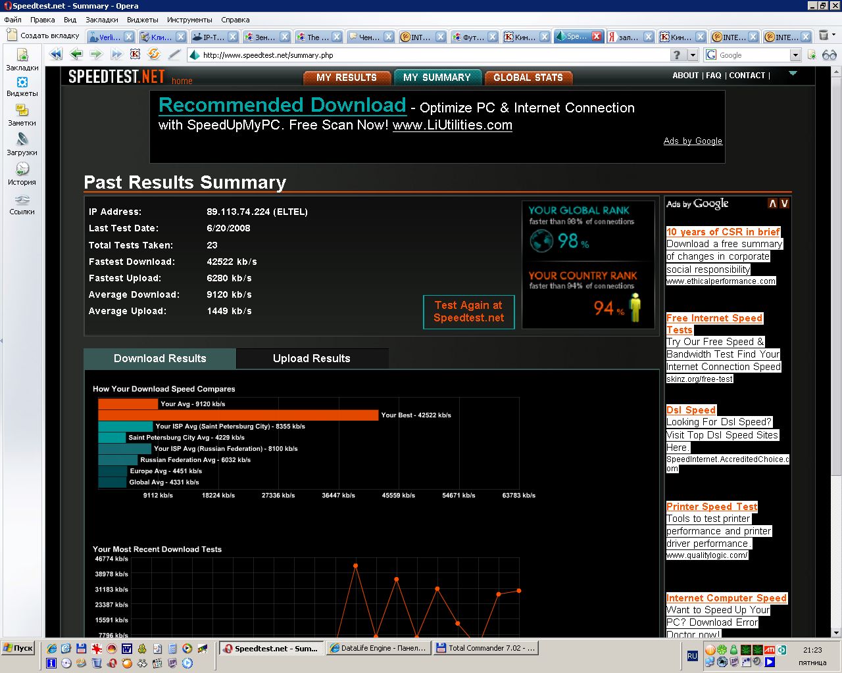842x673 pixels.
Task: Expand the address bar dropdown
Action: [x=693, y=55]
